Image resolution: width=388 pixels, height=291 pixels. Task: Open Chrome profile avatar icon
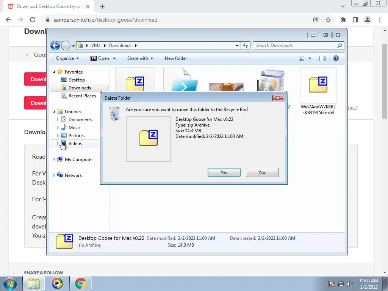[368, 20]
